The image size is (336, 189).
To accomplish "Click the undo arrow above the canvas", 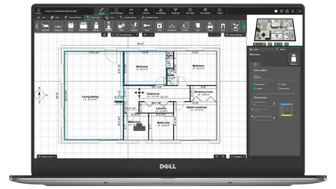I will point(145,35).
